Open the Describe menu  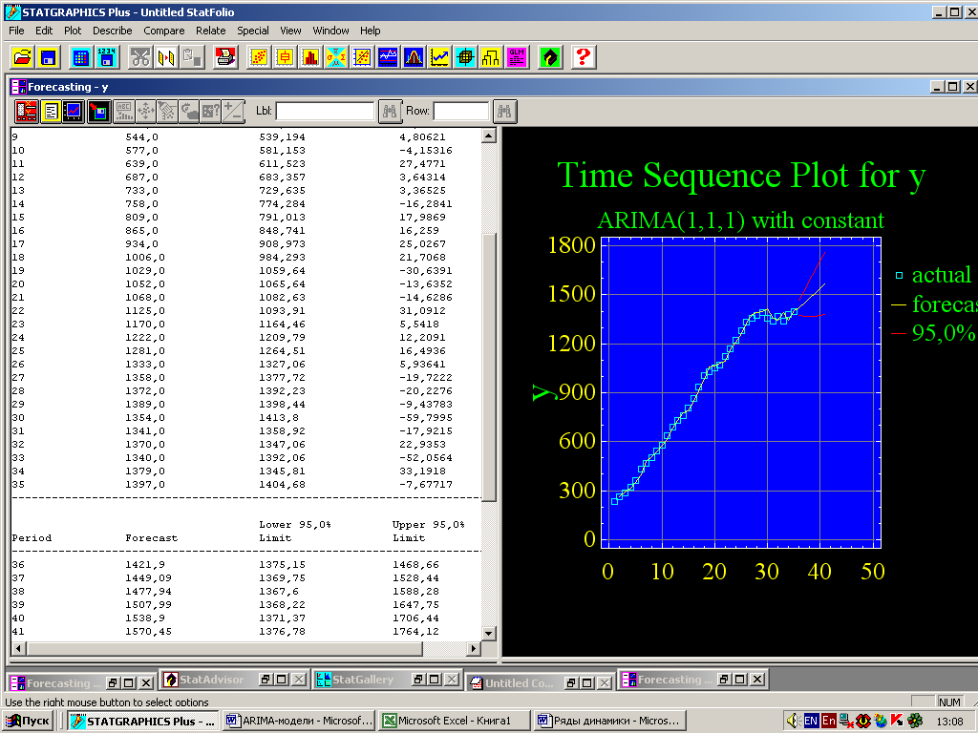pyautogui.click(x=113, y=31)
